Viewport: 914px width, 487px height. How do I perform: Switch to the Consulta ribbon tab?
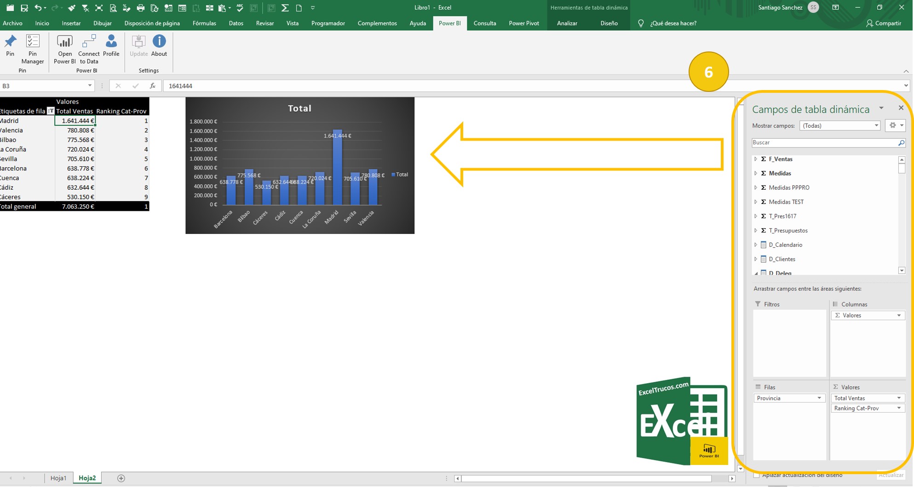click(485, 23)
